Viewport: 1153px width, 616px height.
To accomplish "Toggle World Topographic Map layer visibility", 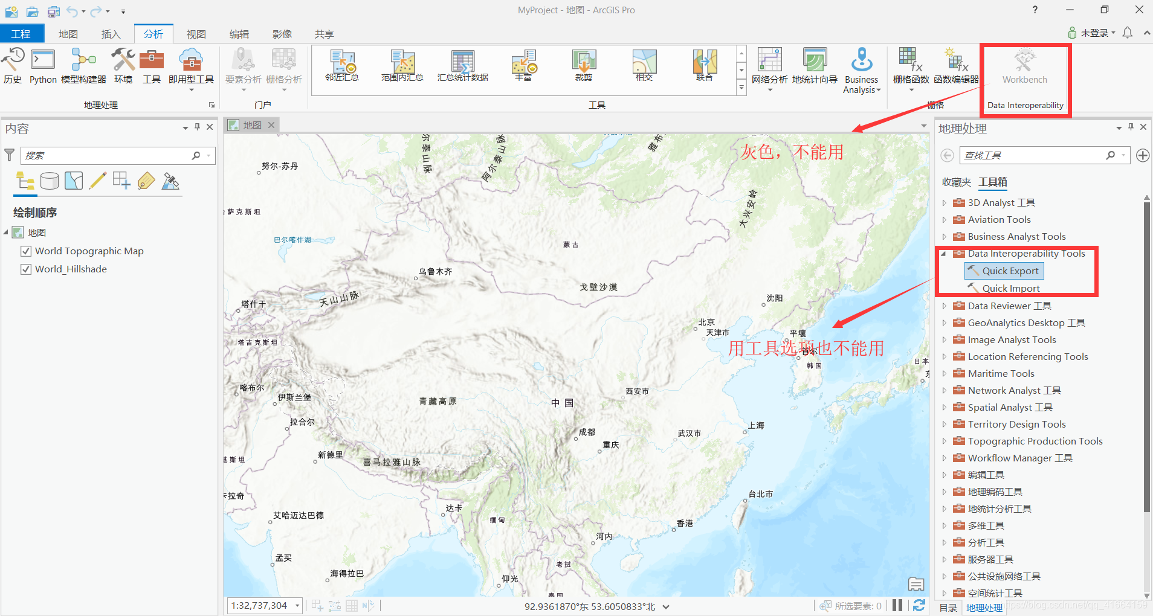I will click(x=26, y=251).
